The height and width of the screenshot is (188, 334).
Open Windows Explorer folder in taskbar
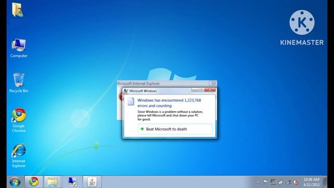52,182
